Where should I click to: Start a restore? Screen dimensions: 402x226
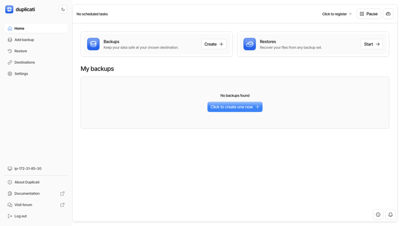[x=372, y=44]
